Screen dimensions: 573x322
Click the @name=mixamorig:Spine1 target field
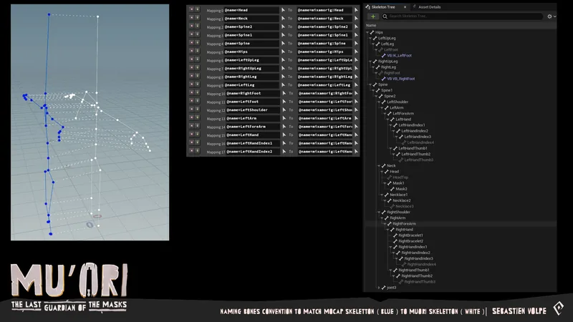pos(325,35)
